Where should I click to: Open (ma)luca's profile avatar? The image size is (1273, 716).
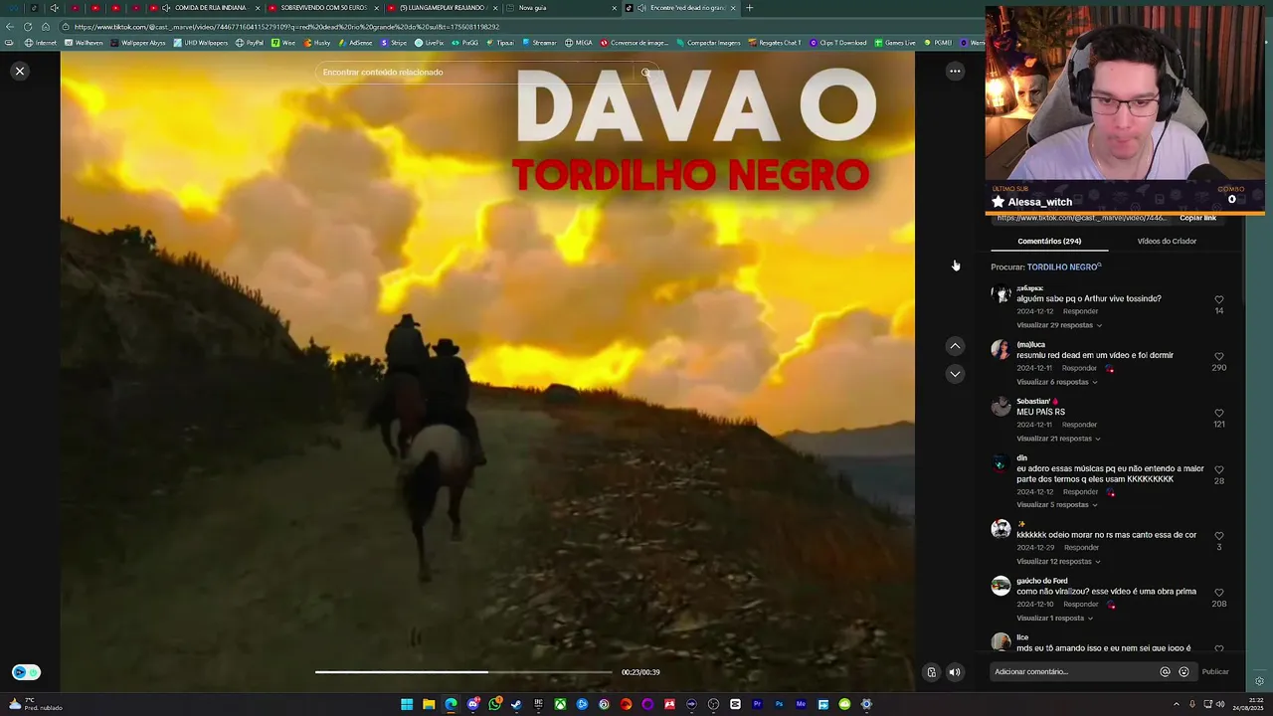click(1000, 350)
